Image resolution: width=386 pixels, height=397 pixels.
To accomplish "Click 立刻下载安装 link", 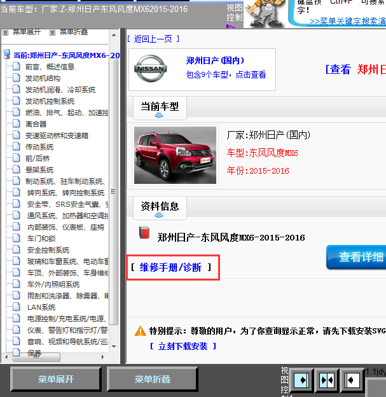I will point(183,346).
